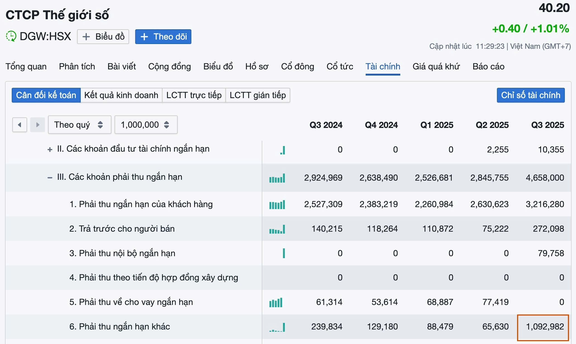This screenshot has height=344, width=576.
Task: Click the Theo dõi follow button
Action: click(163, 37)
